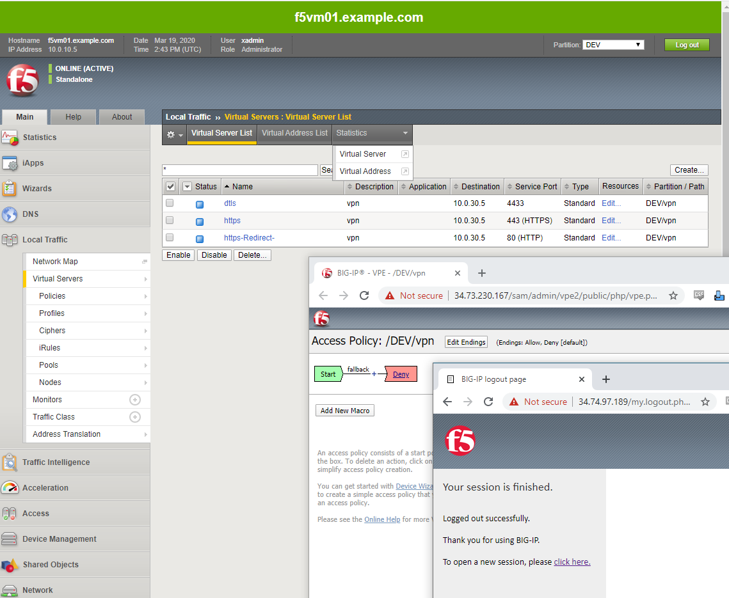Bookmark the VPE page with star icon
729x598 pixels.
673,295
